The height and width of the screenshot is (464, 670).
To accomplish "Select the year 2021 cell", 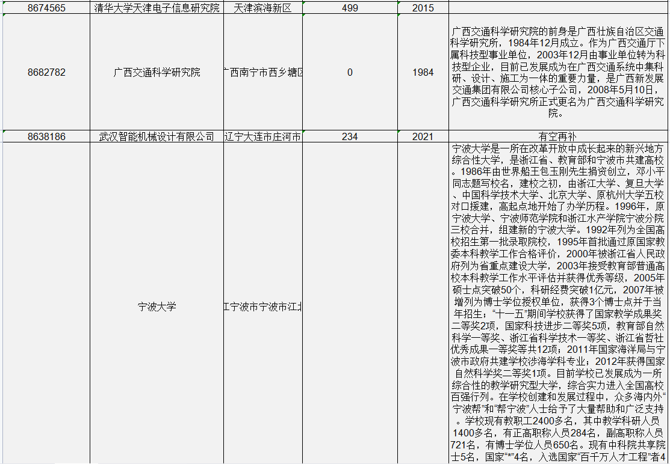I will tap(423, 136).
